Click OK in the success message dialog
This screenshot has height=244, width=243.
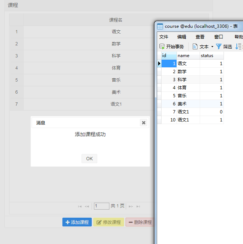tap(89, 158)
